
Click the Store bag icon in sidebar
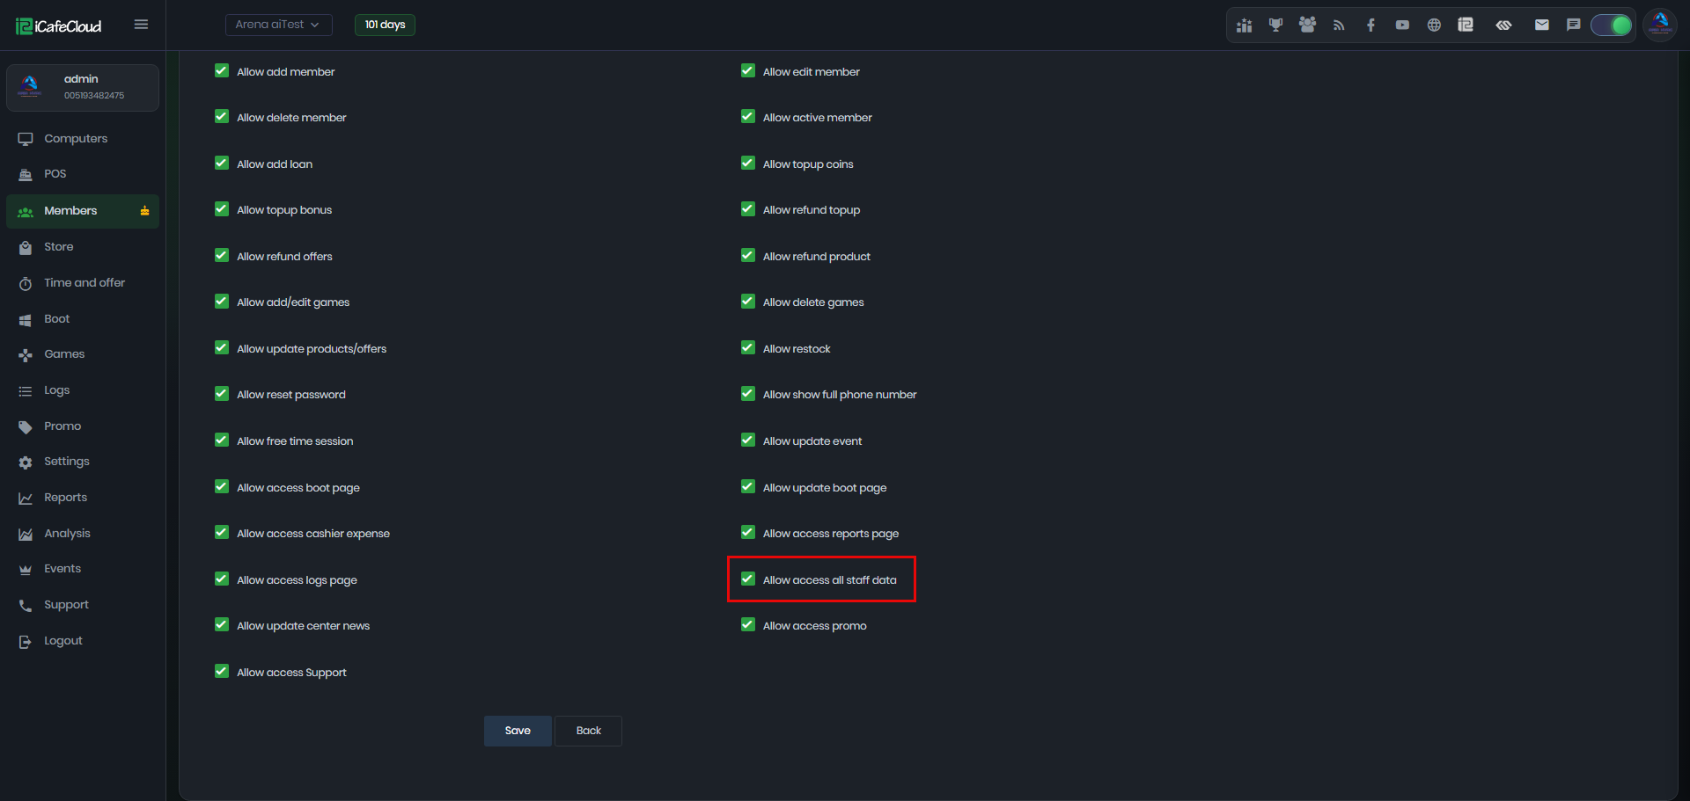coord(26,247)
